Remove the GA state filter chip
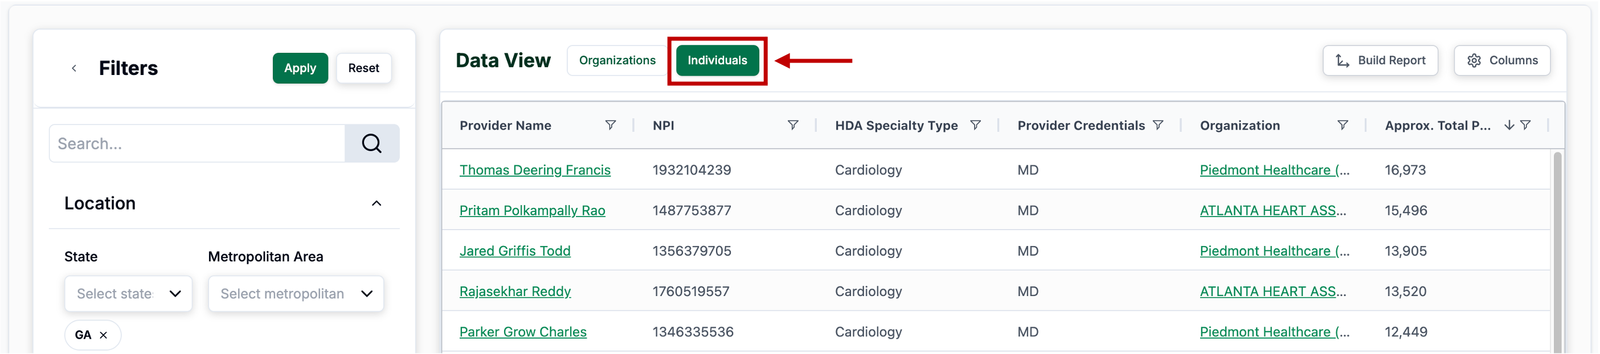Viewport: 1600px width, 354px height. (104, 335)
